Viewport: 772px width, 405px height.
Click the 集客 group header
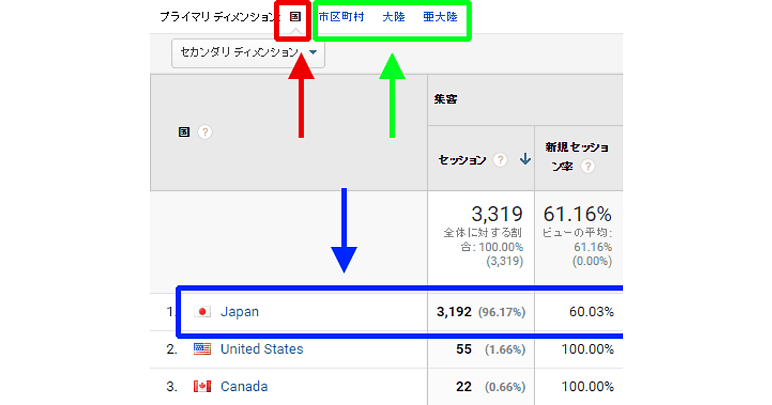pyautogui.click(x=445, y=100)
